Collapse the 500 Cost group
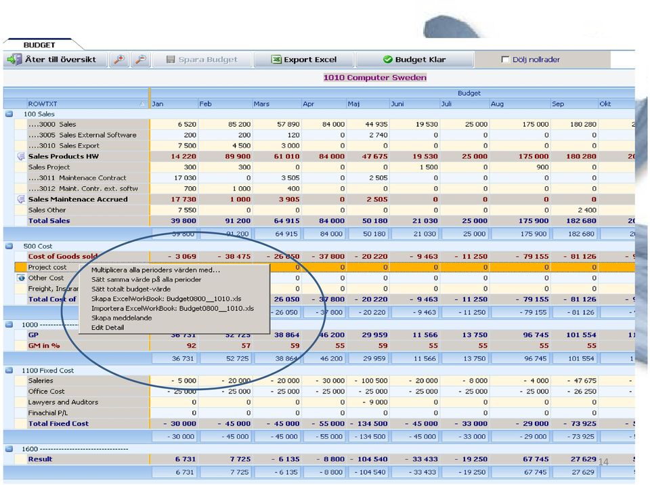 click(9, 246)
